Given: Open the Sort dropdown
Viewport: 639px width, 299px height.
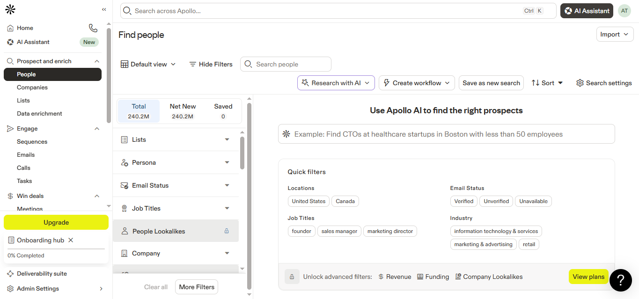Looking at the screenshot, I should tap(547, 83).
